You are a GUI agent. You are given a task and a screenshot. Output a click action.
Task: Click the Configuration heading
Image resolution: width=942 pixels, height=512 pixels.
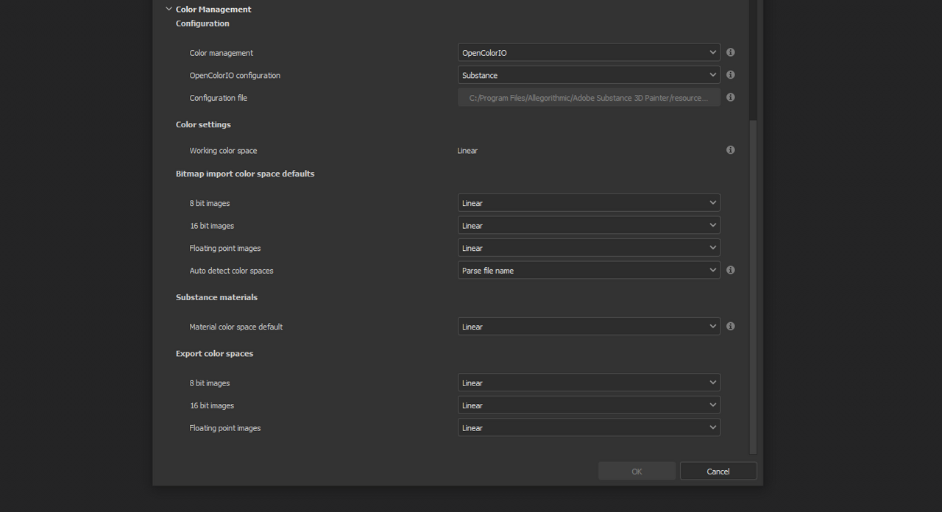click(x=202, y=24)
